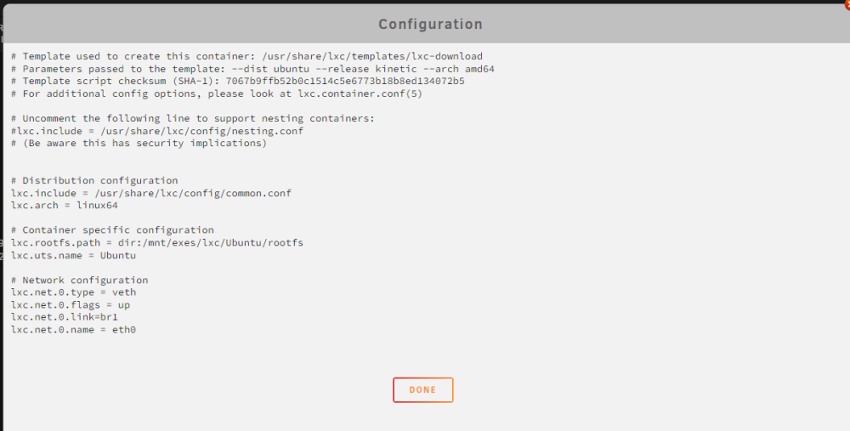Click the commented nesting.conf include line
The height and width of the screenshot is (431, 850).
click(x=157, y=131)
